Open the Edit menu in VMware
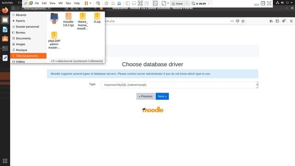The image size is (295, 166). pos(44,3)
